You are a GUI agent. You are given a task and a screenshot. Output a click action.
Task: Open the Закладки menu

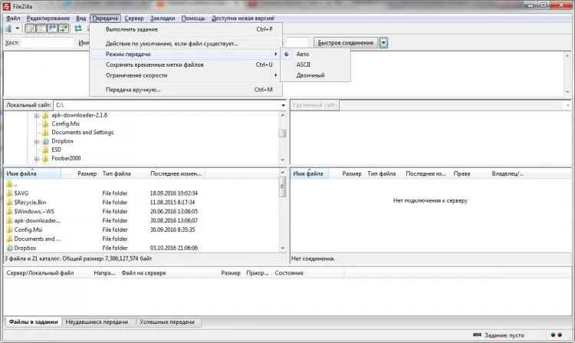[163, 18]
